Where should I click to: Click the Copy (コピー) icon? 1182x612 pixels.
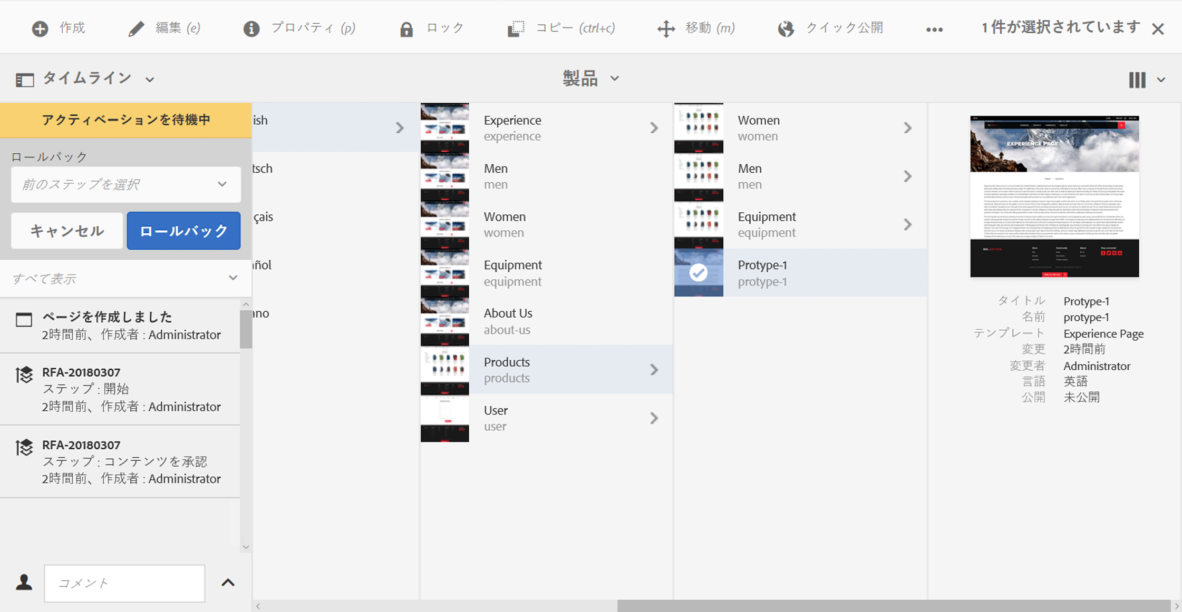pyautogui.click(x=516, y=28)
